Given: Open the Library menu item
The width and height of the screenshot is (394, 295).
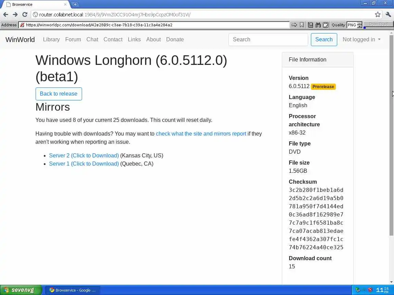Looking at the screenshot, I should (51, 39).
